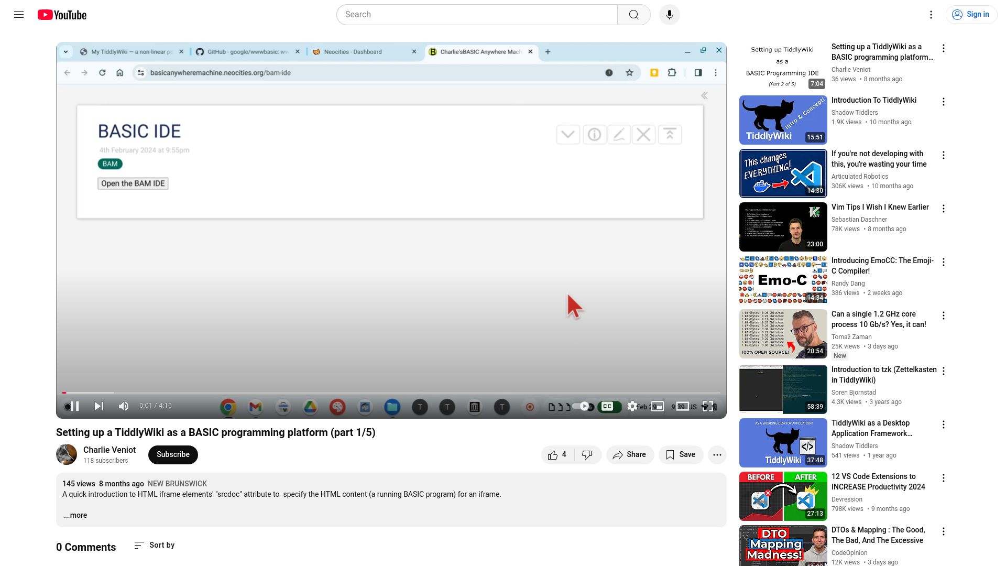Open Charlie Veniot channel name link
Screen dimensions: 1006x566
pos(110,450)
